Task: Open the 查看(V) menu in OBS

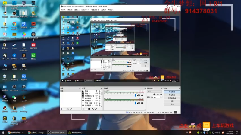Action: point(77,10)
